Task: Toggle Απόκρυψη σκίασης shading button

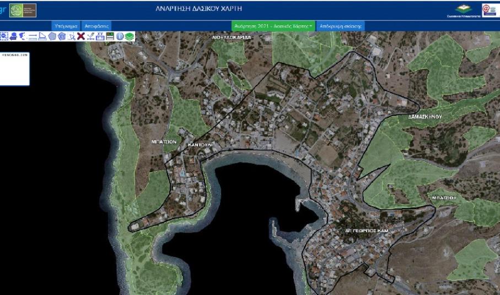Action: click(340, 26)
